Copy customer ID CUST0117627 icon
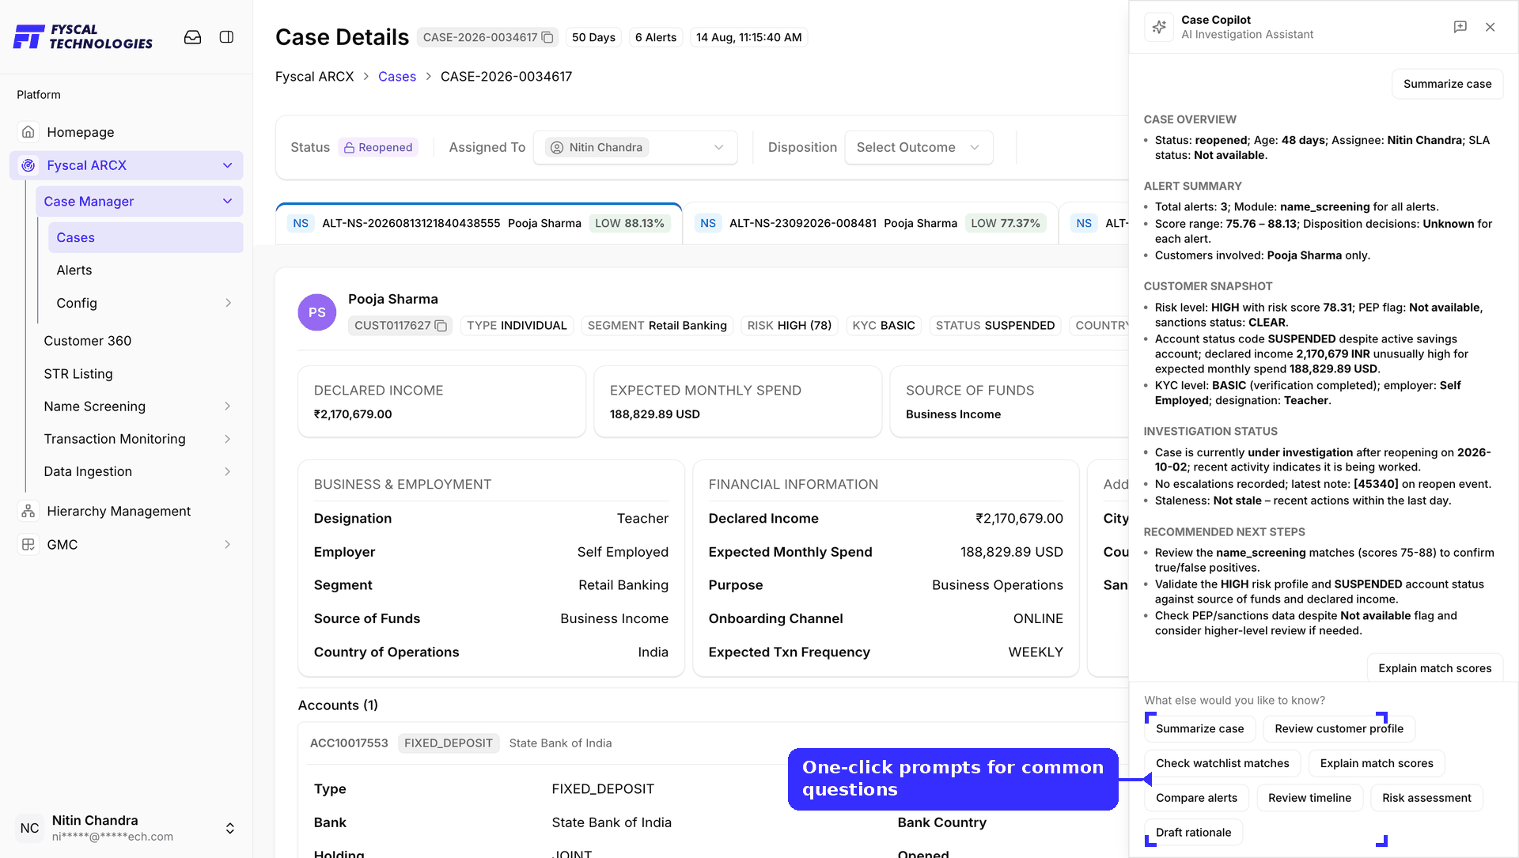The image size is (1519, 858). [441, 326]
